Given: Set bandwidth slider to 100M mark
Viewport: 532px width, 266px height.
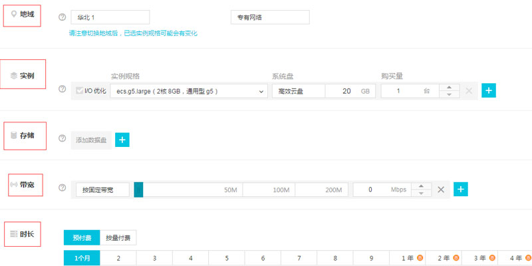Looking at the screenshot, I should point(281,190).
